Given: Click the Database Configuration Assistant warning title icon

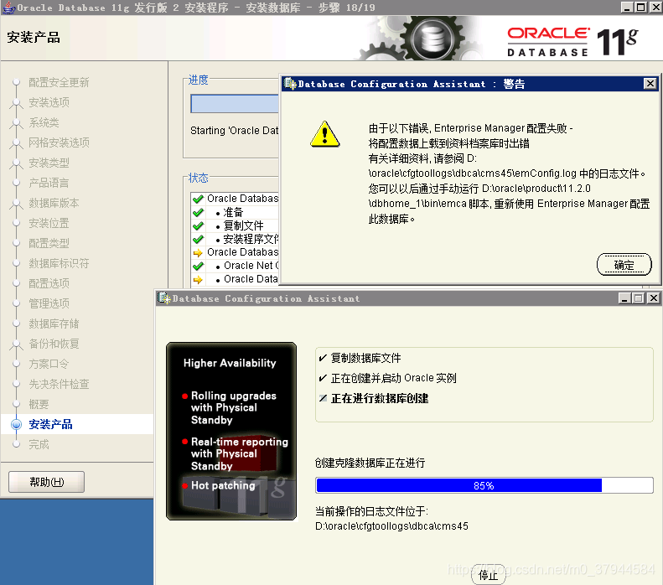Looking at the screenshot, I should [290, 84].
